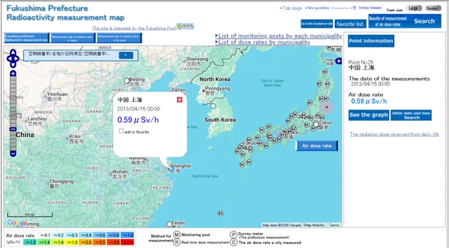This screenshot has width=449, height=248.
Task: Select the ~0.1 dose rate color swatch
Action: click(45, 235)
